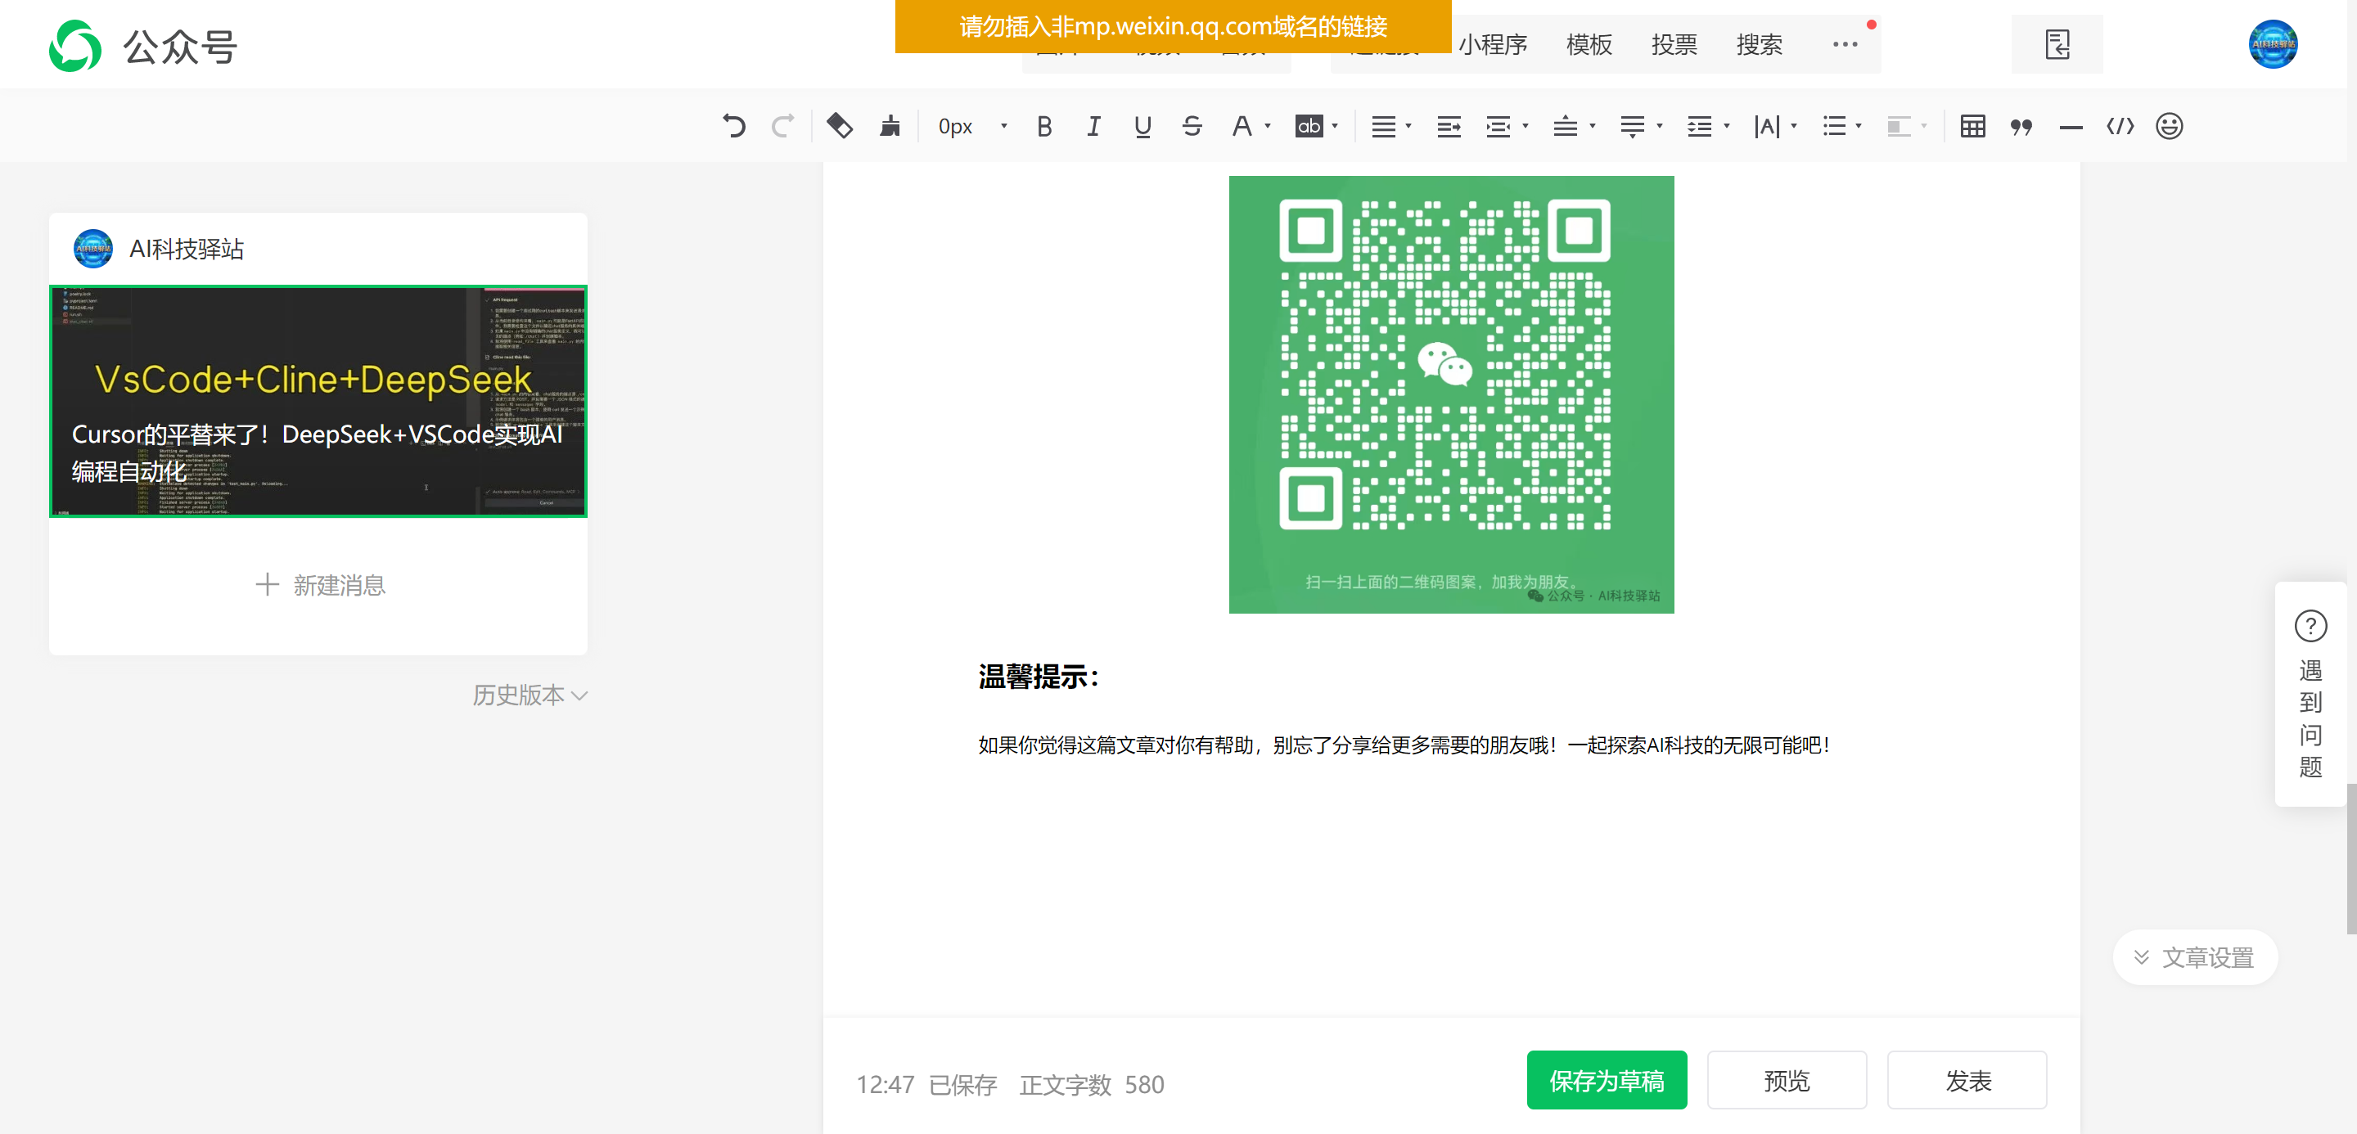
Task: Open the 搜索 insert menu
Action: click(x=1760, y=44)
